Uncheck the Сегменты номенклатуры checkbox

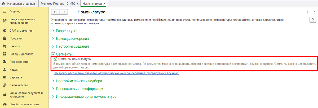coord(56,59)
